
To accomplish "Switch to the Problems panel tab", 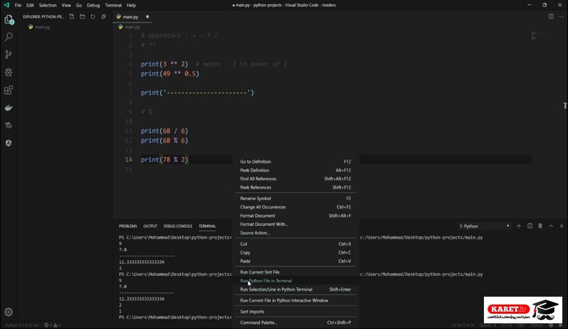I will (128, 226).
